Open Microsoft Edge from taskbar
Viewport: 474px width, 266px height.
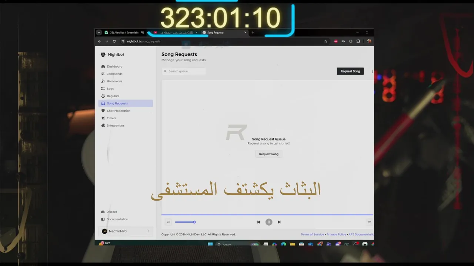283,244
